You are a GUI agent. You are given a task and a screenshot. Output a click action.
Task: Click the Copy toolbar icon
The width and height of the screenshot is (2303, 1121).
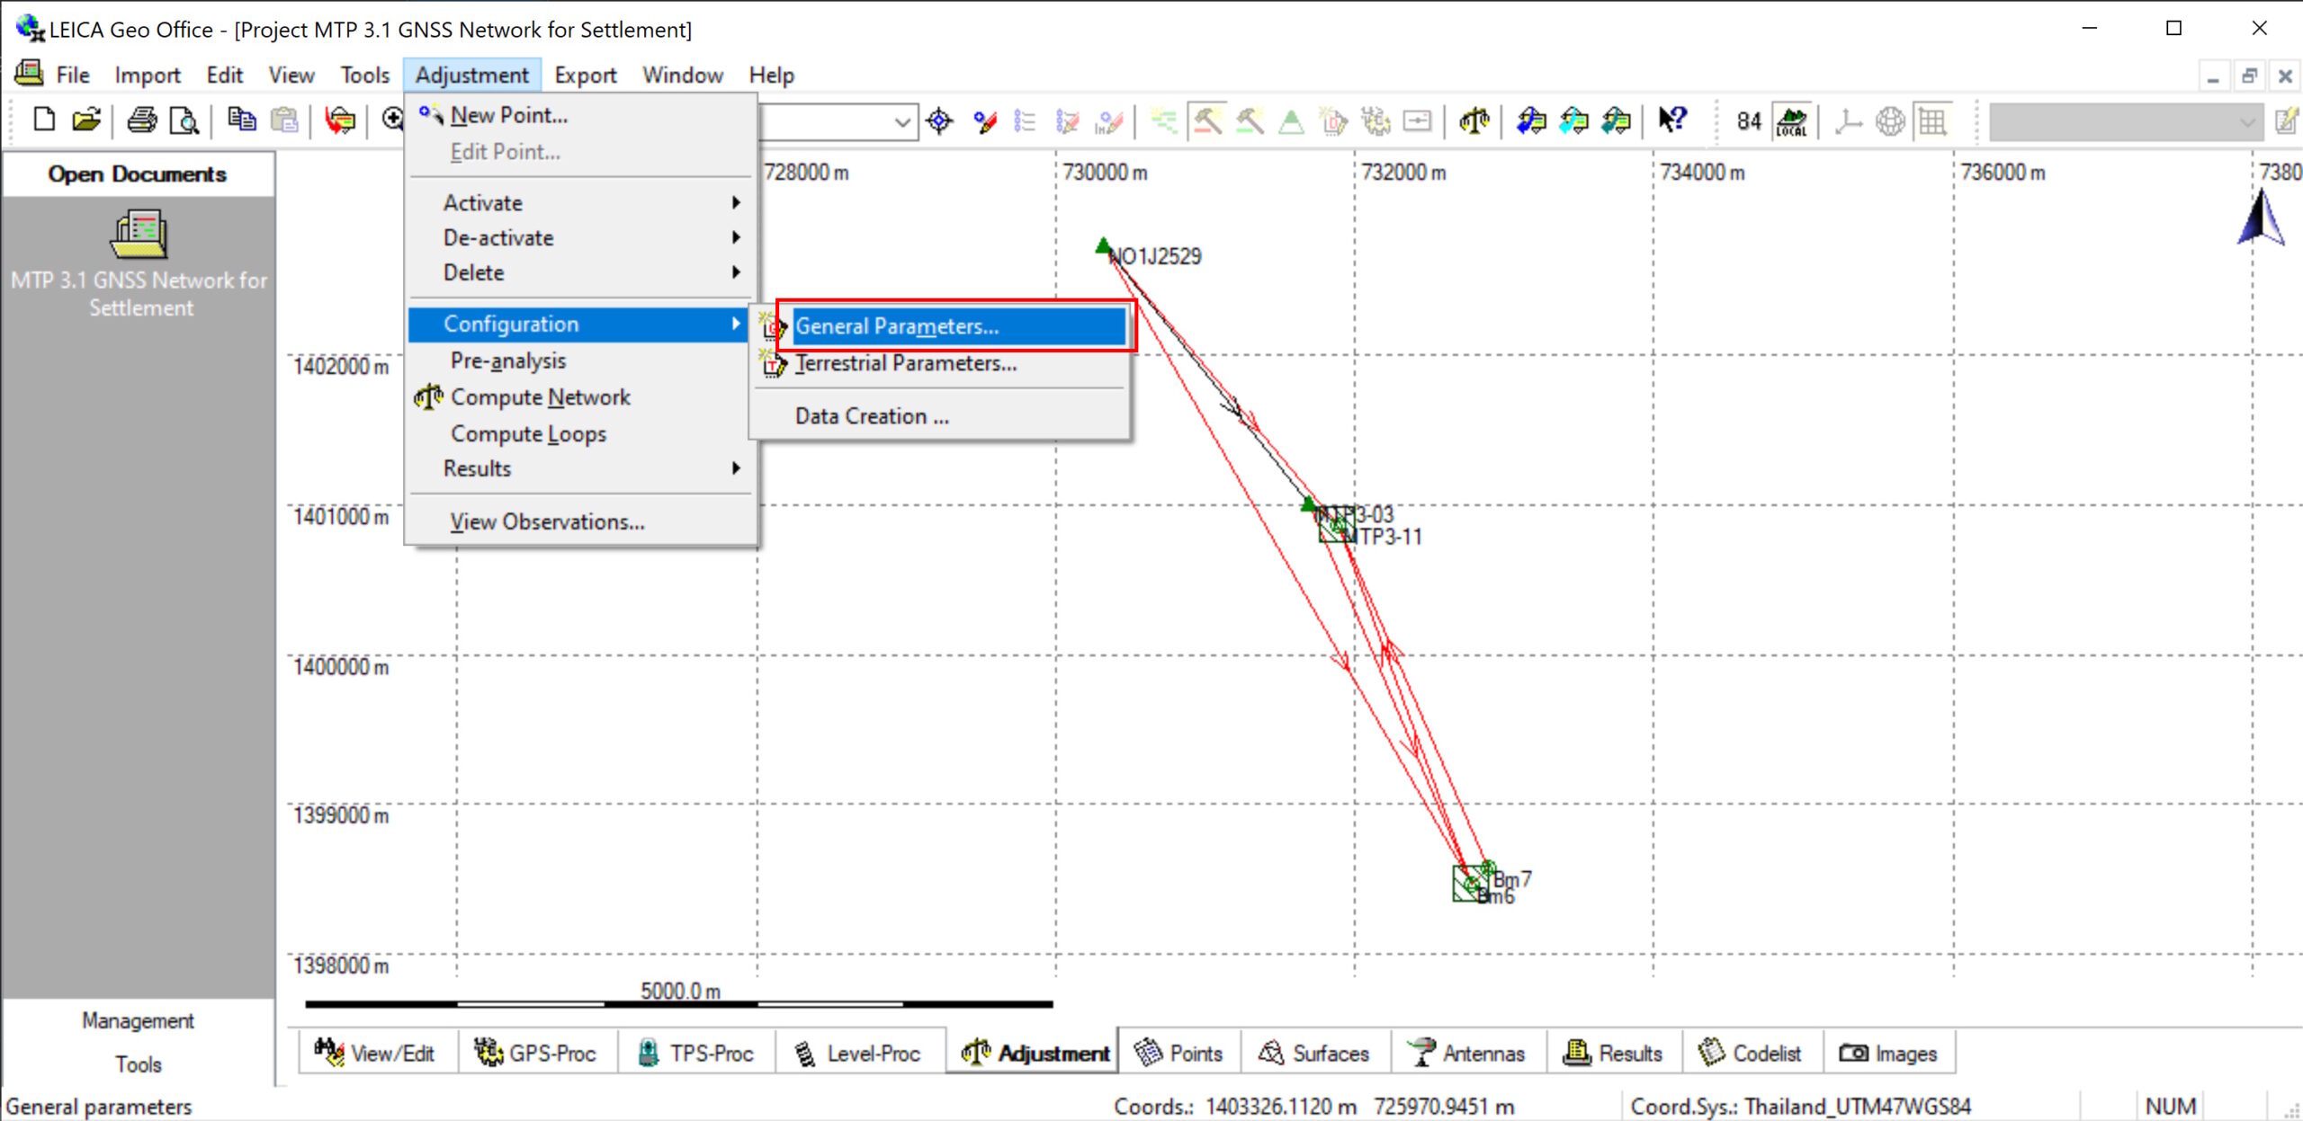pyautogui.click(x=241, y=120)
